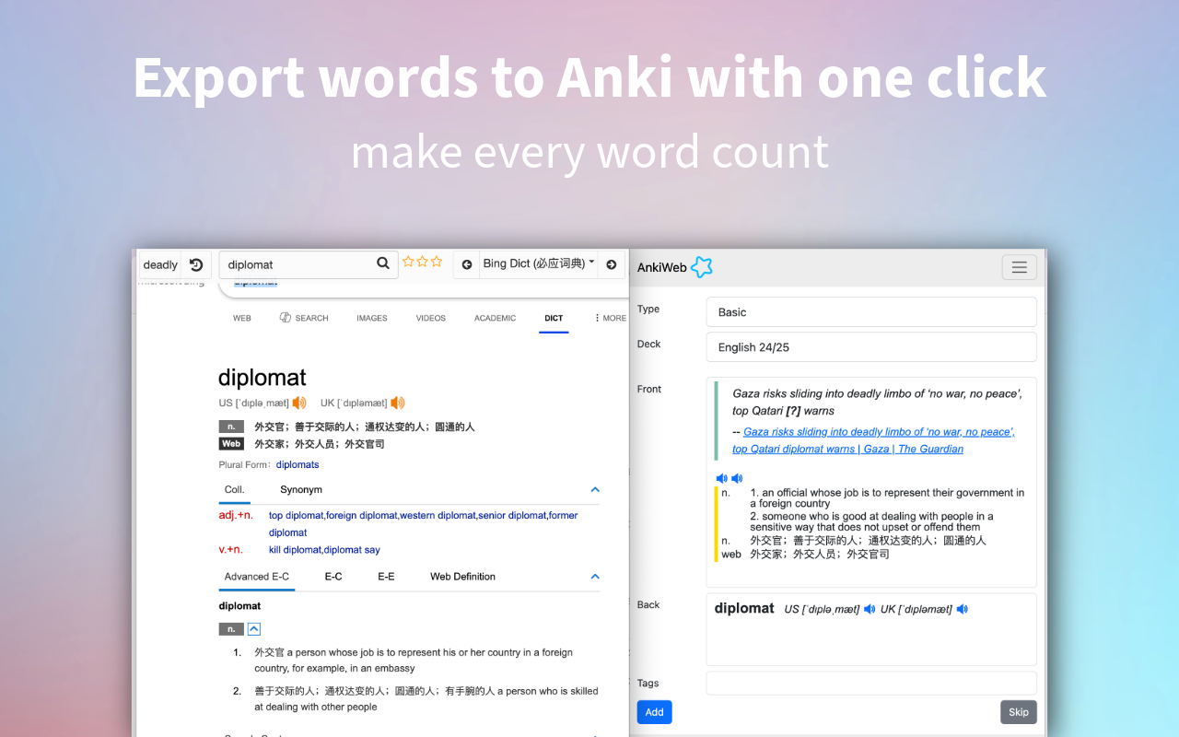Collapse the Synonym section chevron

pyautogui.click(x=595, y=489)
